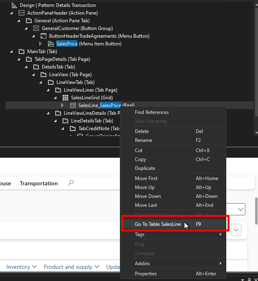Screen dimensions: 258x281
Task: Collapse the LineViewLines tab page node
Action: point(48,90)
